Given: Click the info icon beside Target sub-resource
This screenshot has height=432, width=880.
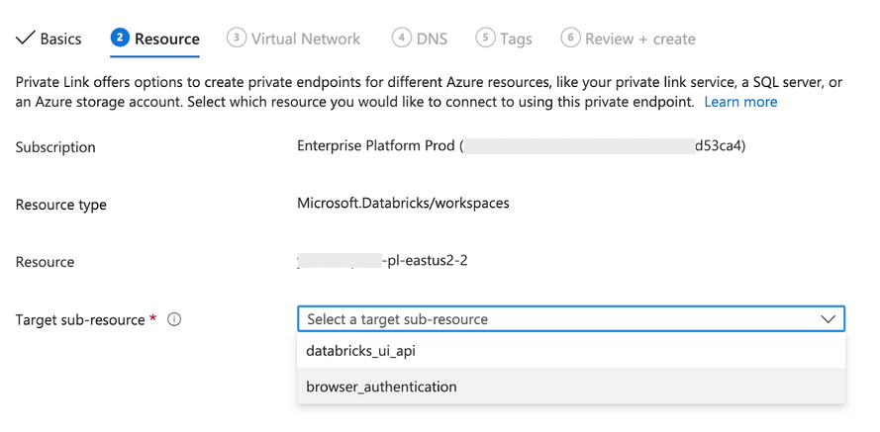Looking at the screenshot, I should tap(174, 319).
